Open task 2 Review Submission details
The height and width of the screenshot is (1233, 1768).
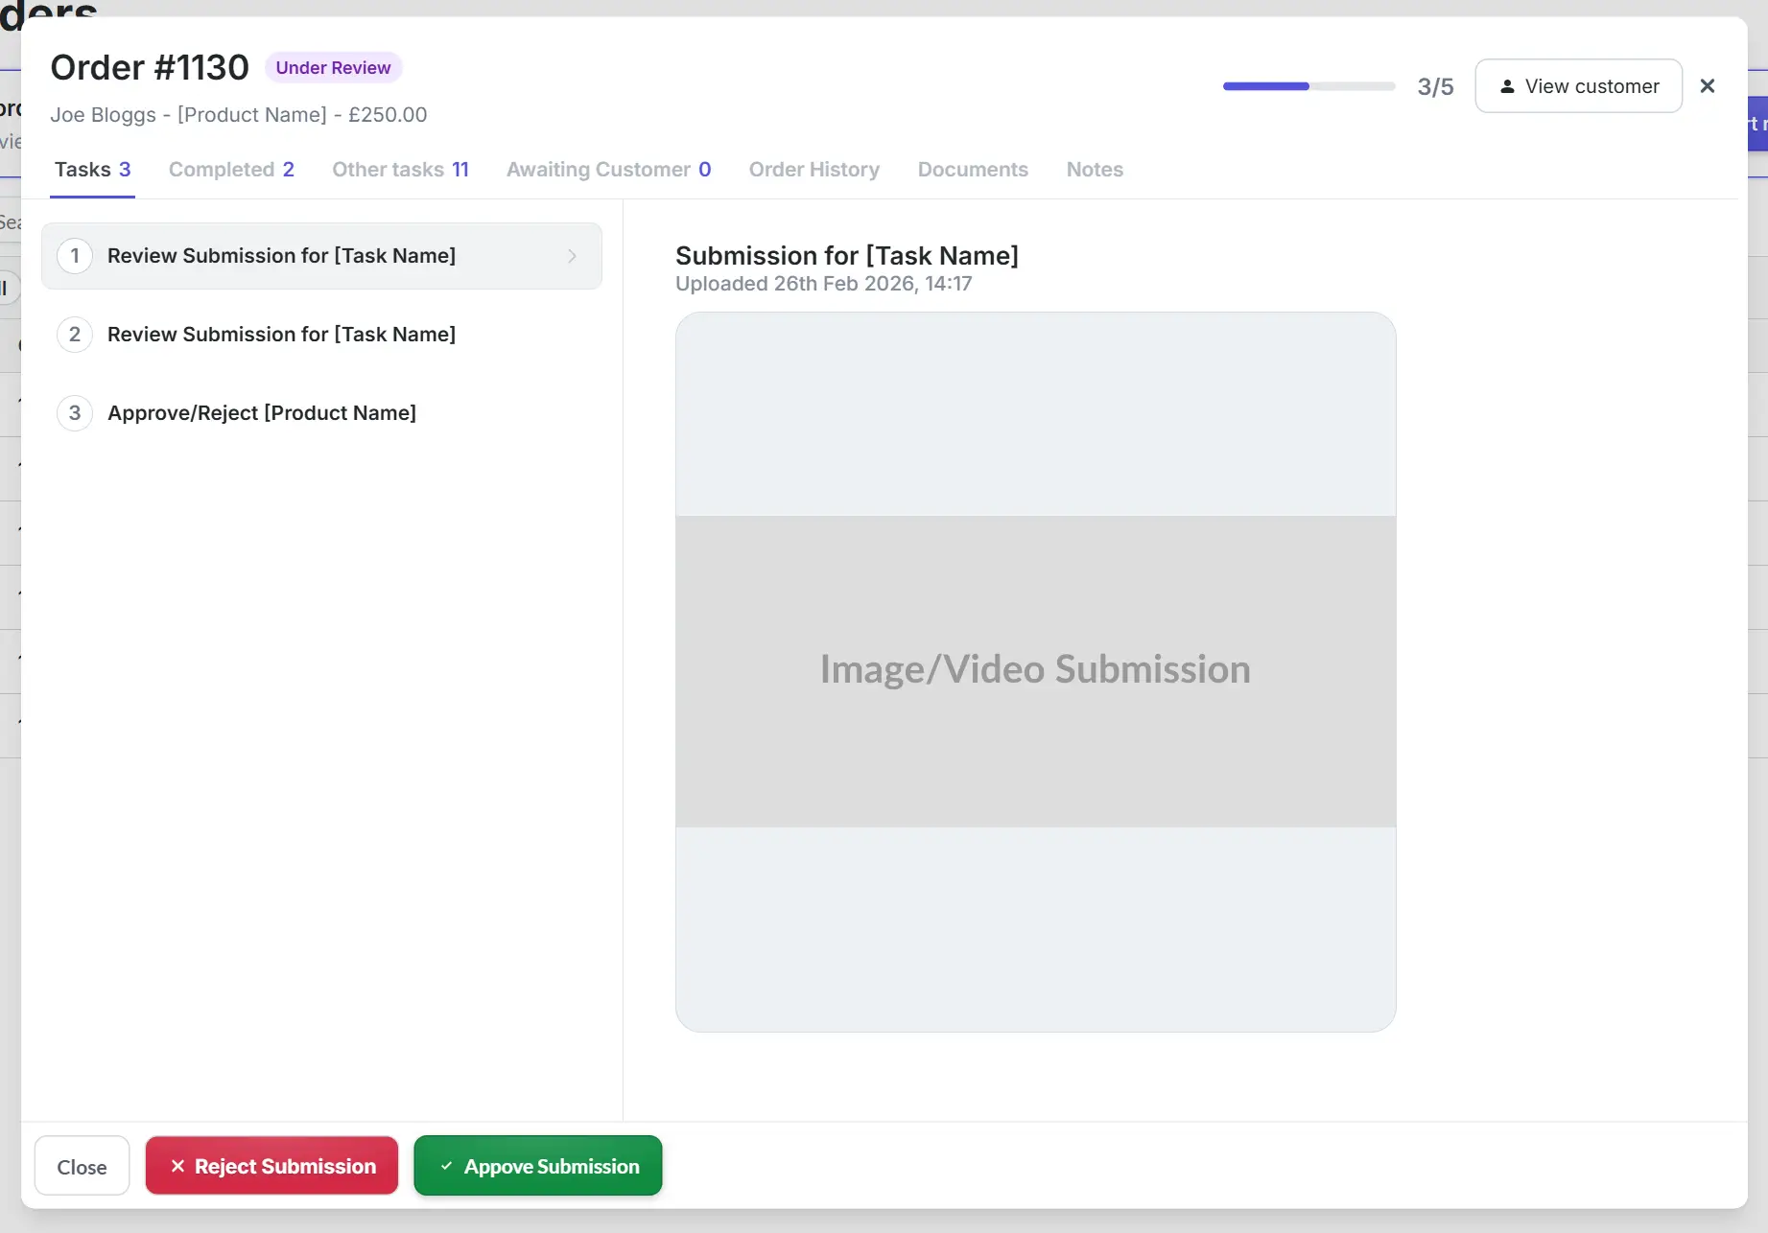click(281, 334)
